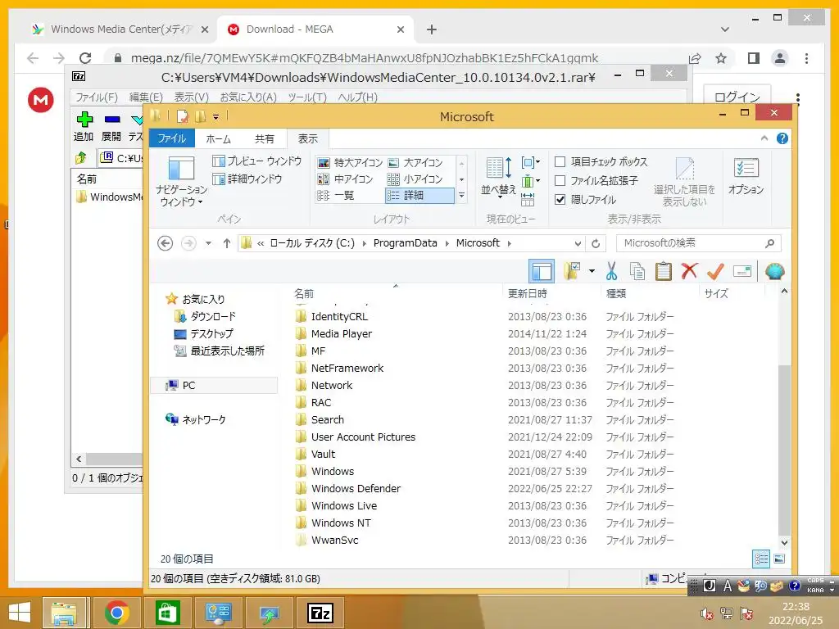This screenshot has height=629, width=839.
Task: Open 7-Zip from the taskbar
Action: (x=320, y=613)
